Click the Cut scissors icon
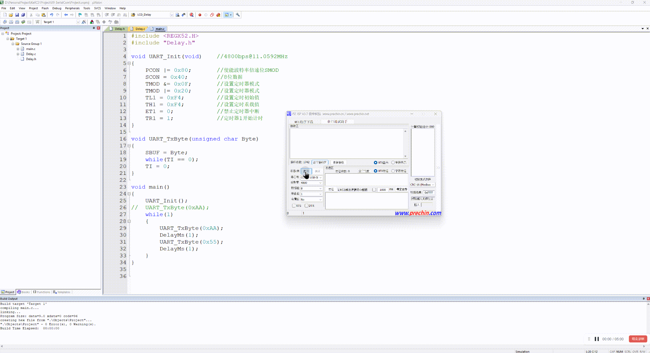The height and width of the screenshot is (353, 650). [x=31, y=15]
